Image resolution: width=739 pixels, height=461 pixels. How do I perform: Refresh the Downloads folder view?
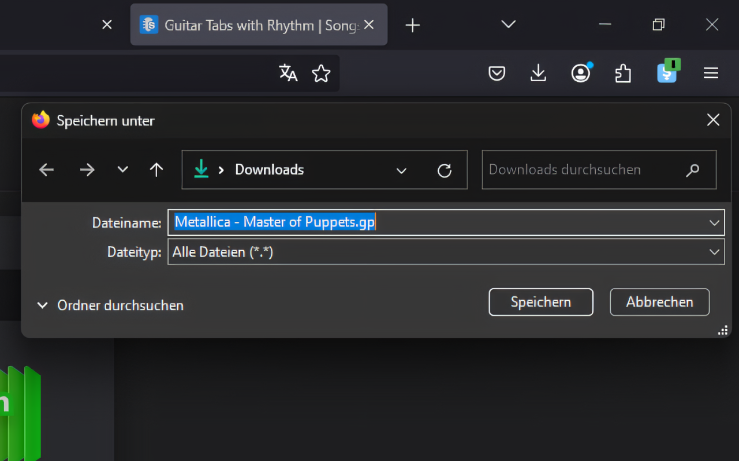click(444, 170)
